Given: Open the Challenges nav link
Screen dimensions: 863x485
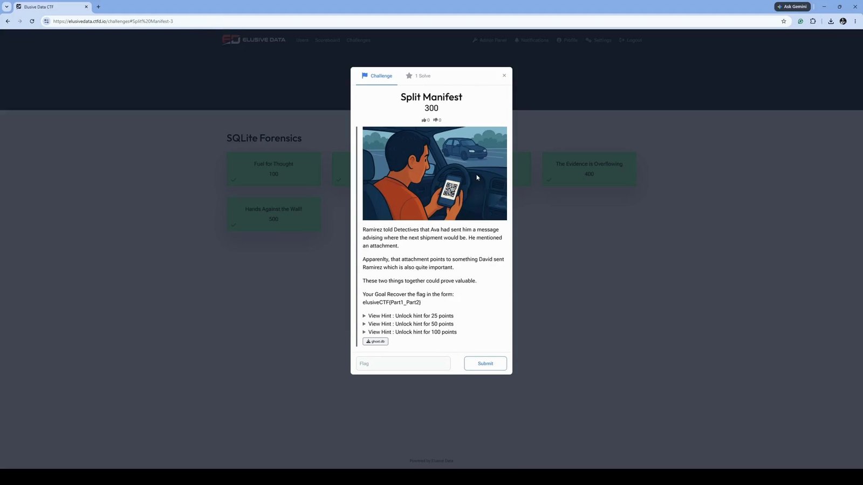Looking at the screenshot, I should pyautogui.click(x=358, y=40).
